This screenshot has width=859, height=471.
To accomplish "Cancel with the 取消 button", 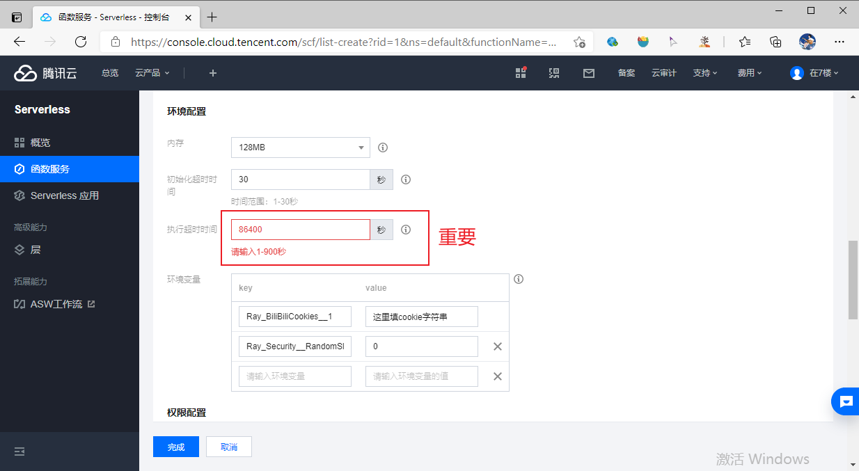I will click(x=228, y=447).
